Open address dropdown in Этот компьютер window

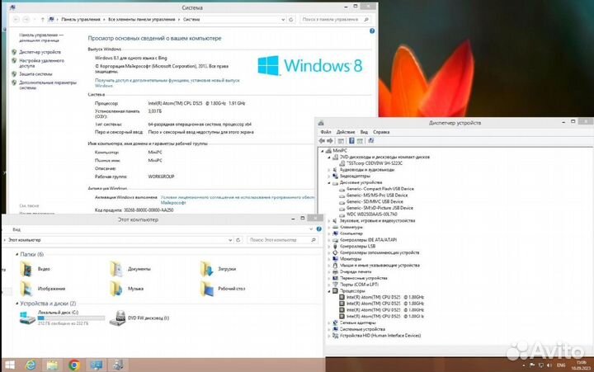point(230,240)
